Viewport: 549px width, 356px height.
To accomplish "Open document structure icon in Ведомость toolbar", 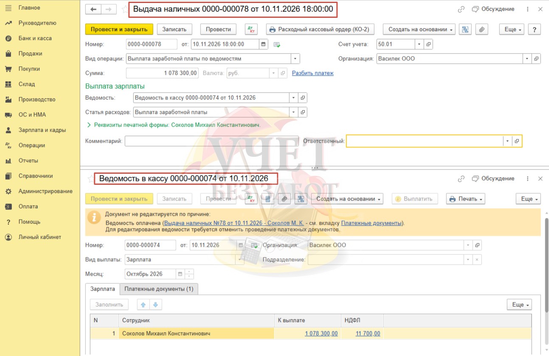I will [x=301, y=199].
